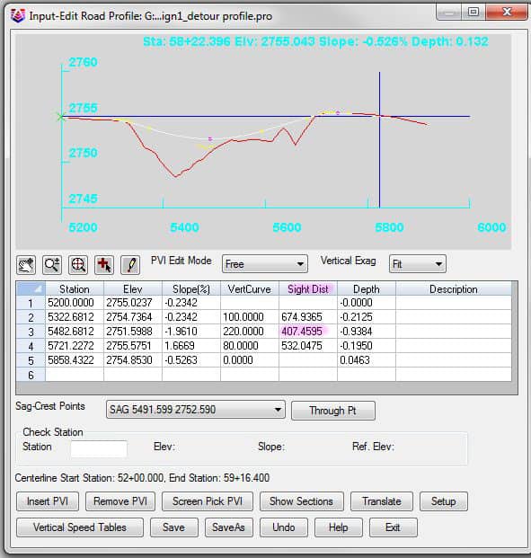Select the red cross pick-point tool
This screenshot has width=531, height=558.
pos(104,265)
